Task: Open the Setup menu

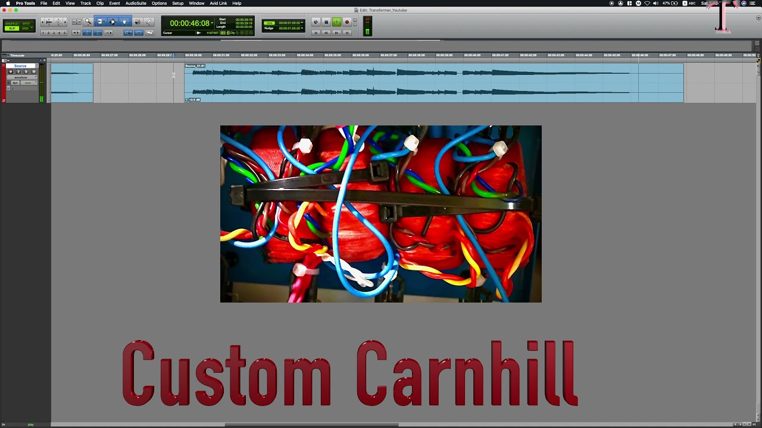Action: tap(178, 3)
